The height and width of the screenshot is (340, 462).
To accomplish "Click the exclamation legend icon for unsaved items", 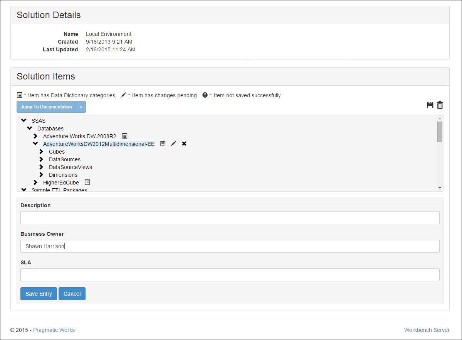I will point(205,95).
